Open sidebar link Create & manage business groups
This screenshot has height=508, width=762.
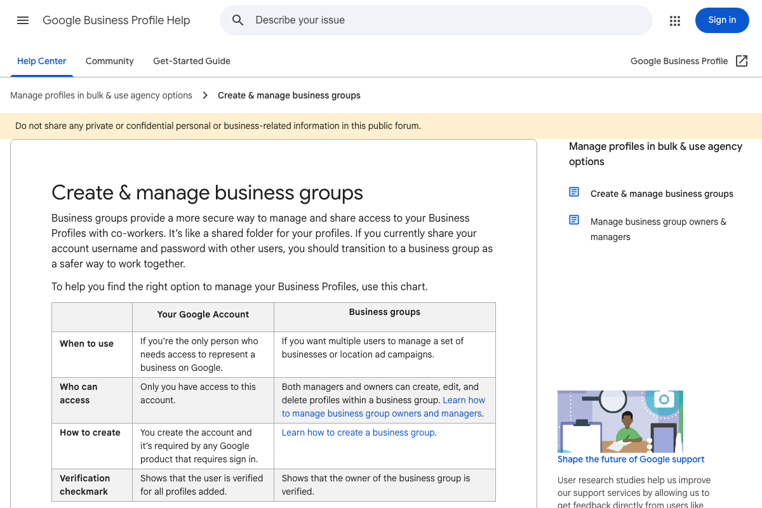click(662, 194)
